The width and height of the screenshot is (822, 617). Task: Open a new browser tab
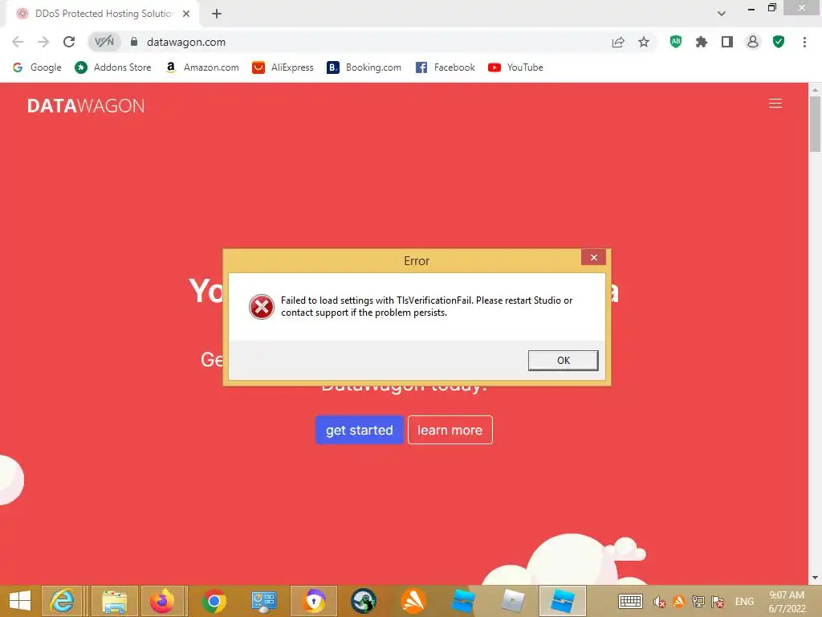pos(217,14)
